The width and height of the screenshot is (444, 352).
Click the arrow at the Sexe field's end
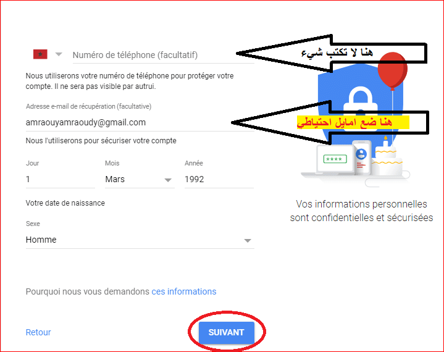coord(248,241)
